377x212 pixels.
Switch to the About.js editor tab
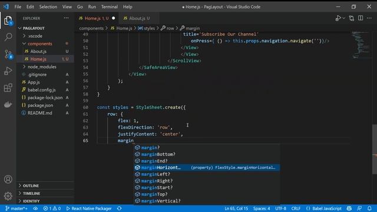click(x=139, y=18)
